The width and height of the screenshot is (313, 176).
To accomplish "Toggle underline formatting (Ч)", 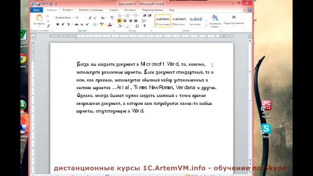I will coord(68,24).
